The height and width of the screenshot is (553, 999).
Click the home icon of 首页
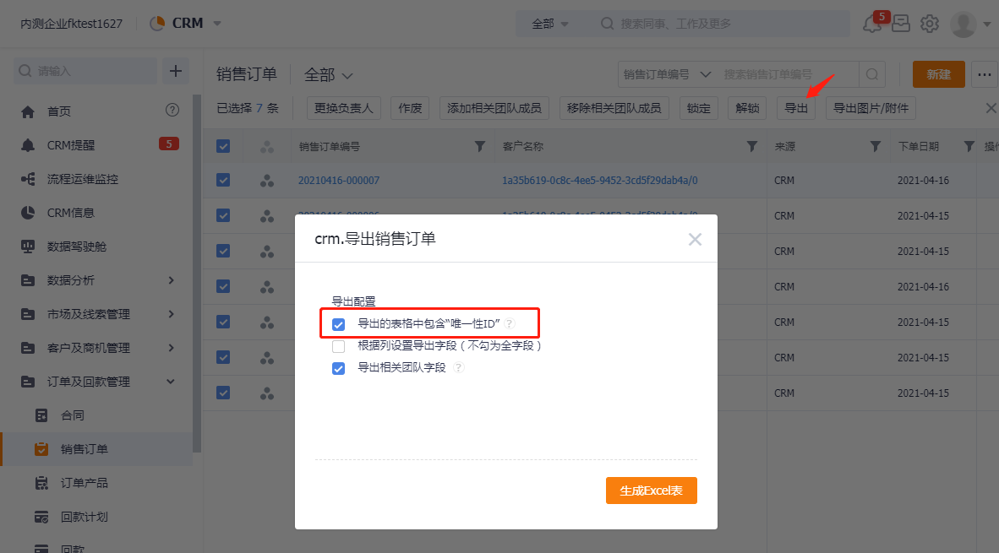click(x=28, y=111)
